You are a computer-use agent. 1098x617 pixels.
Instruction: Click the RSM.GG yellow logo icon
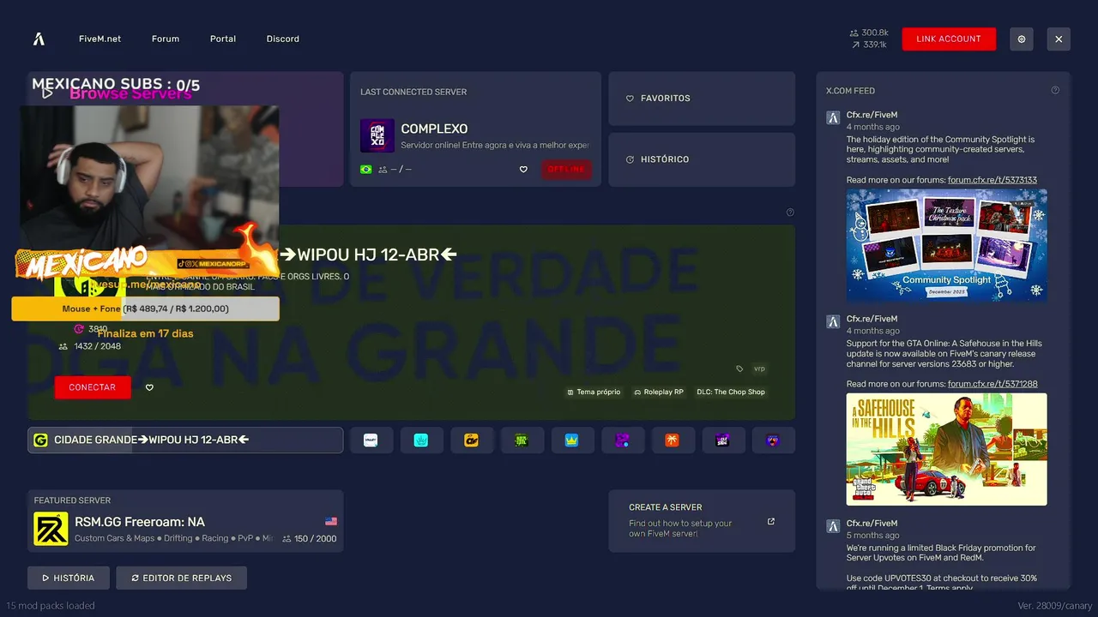point(51,529)
